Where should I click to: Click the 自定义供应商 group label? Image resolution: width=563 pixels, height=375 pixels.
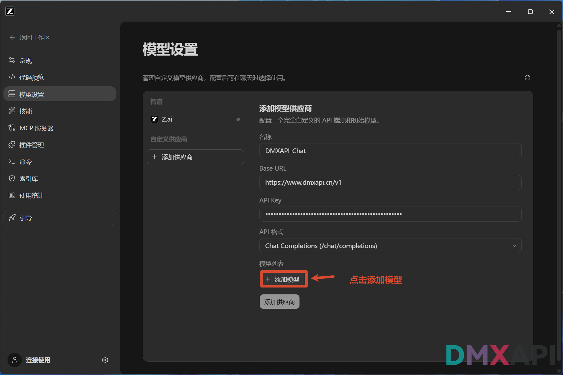point(169,139)
